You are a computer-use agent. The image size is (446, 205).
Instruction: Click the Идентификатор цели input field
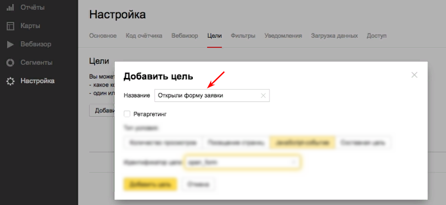pyautogui.click(x=242, y=162)
